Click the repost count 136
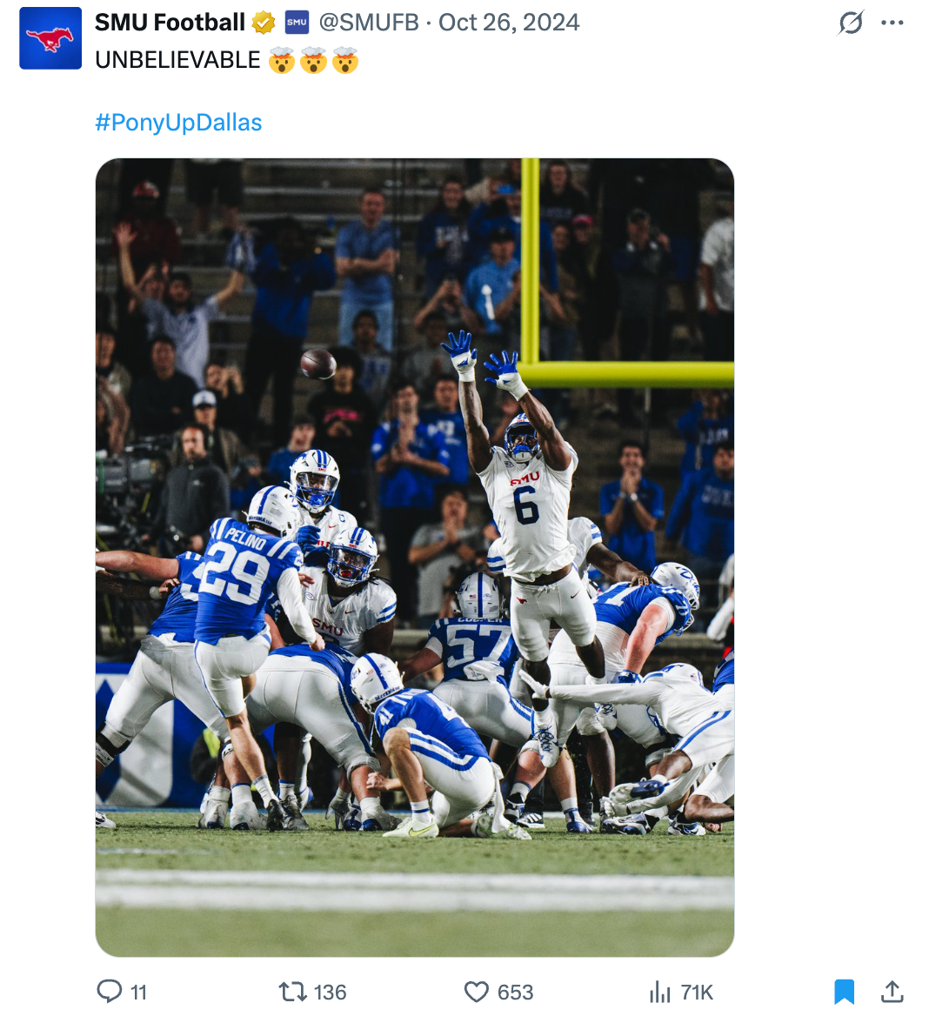This screenshot has height=1023, width=929. (x=330, y=993)
